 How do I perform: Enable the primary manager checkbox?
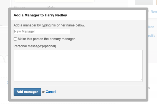(x=15, y=39)
